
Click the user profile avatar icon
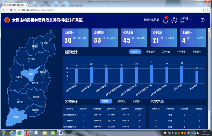click(x=174, y=20)
